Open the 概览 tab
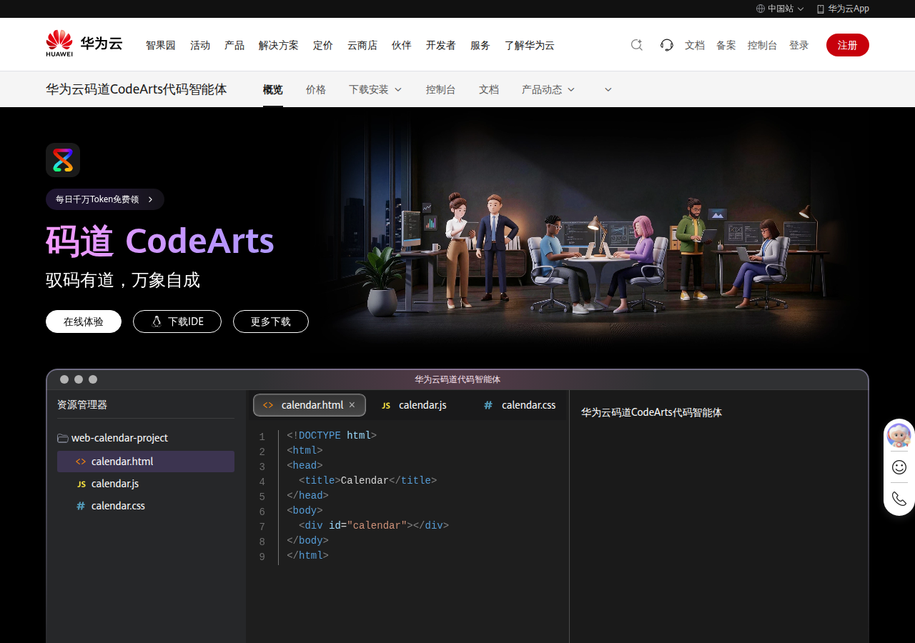This screenshot has height=643, width=915. 273,89
